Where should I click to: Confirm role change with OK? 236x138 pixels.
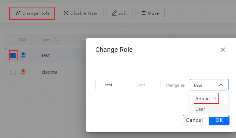pyautogui.click(x=219, y=120)
